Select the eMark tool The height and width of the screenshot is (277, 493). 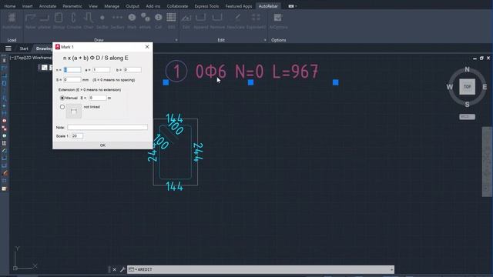click(145, 21)
